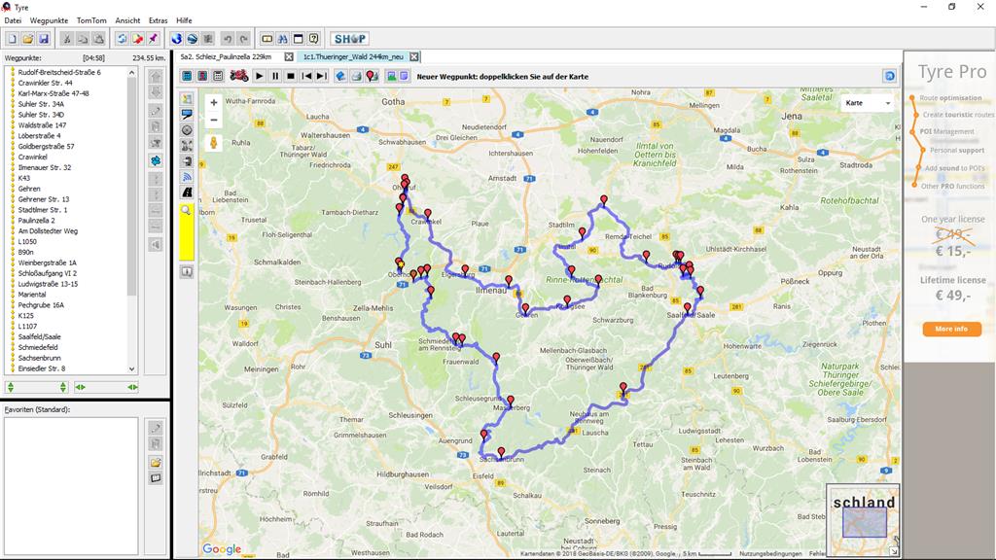Click the red map marker toolbar icon

(373, 76)
